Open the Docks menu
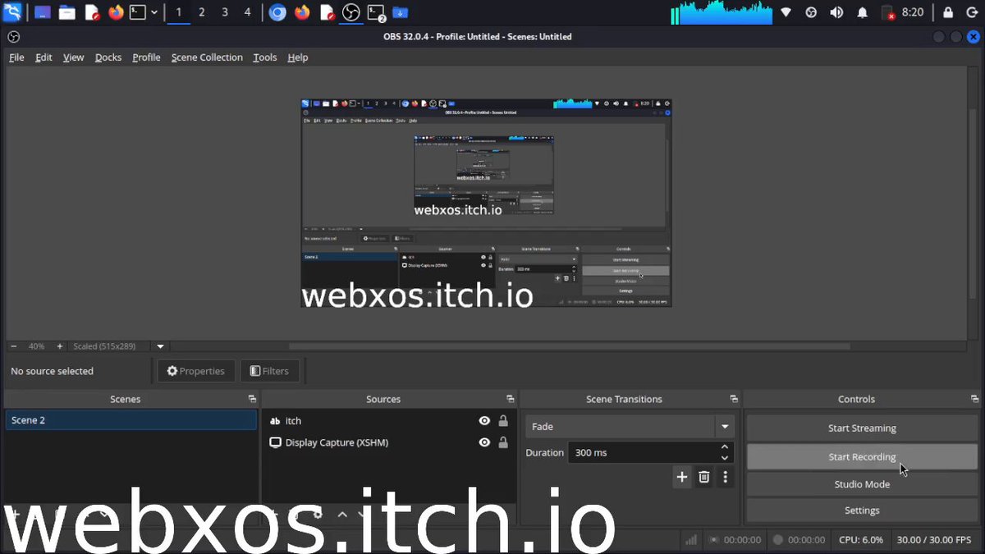985x554 pixels. pyautogui.click(x=108, y=57)
